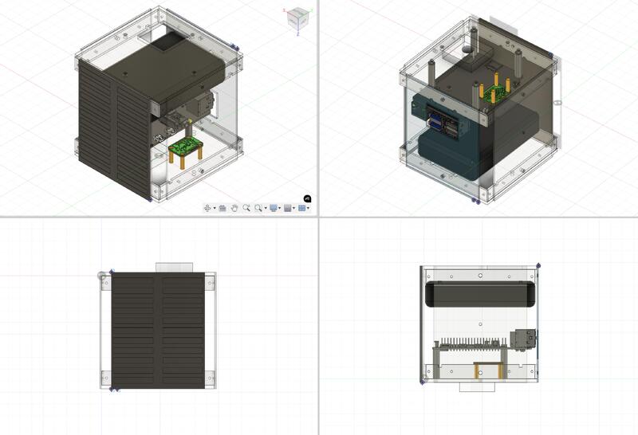Select the Orbit tool in navigation bar
The width and height of the screenshot is (638, 435).
click(207, 208)
